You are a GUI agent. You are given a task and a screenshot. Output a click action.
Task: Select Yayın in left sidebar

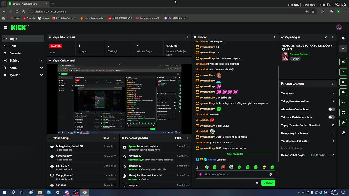click(x=23, y=39)
